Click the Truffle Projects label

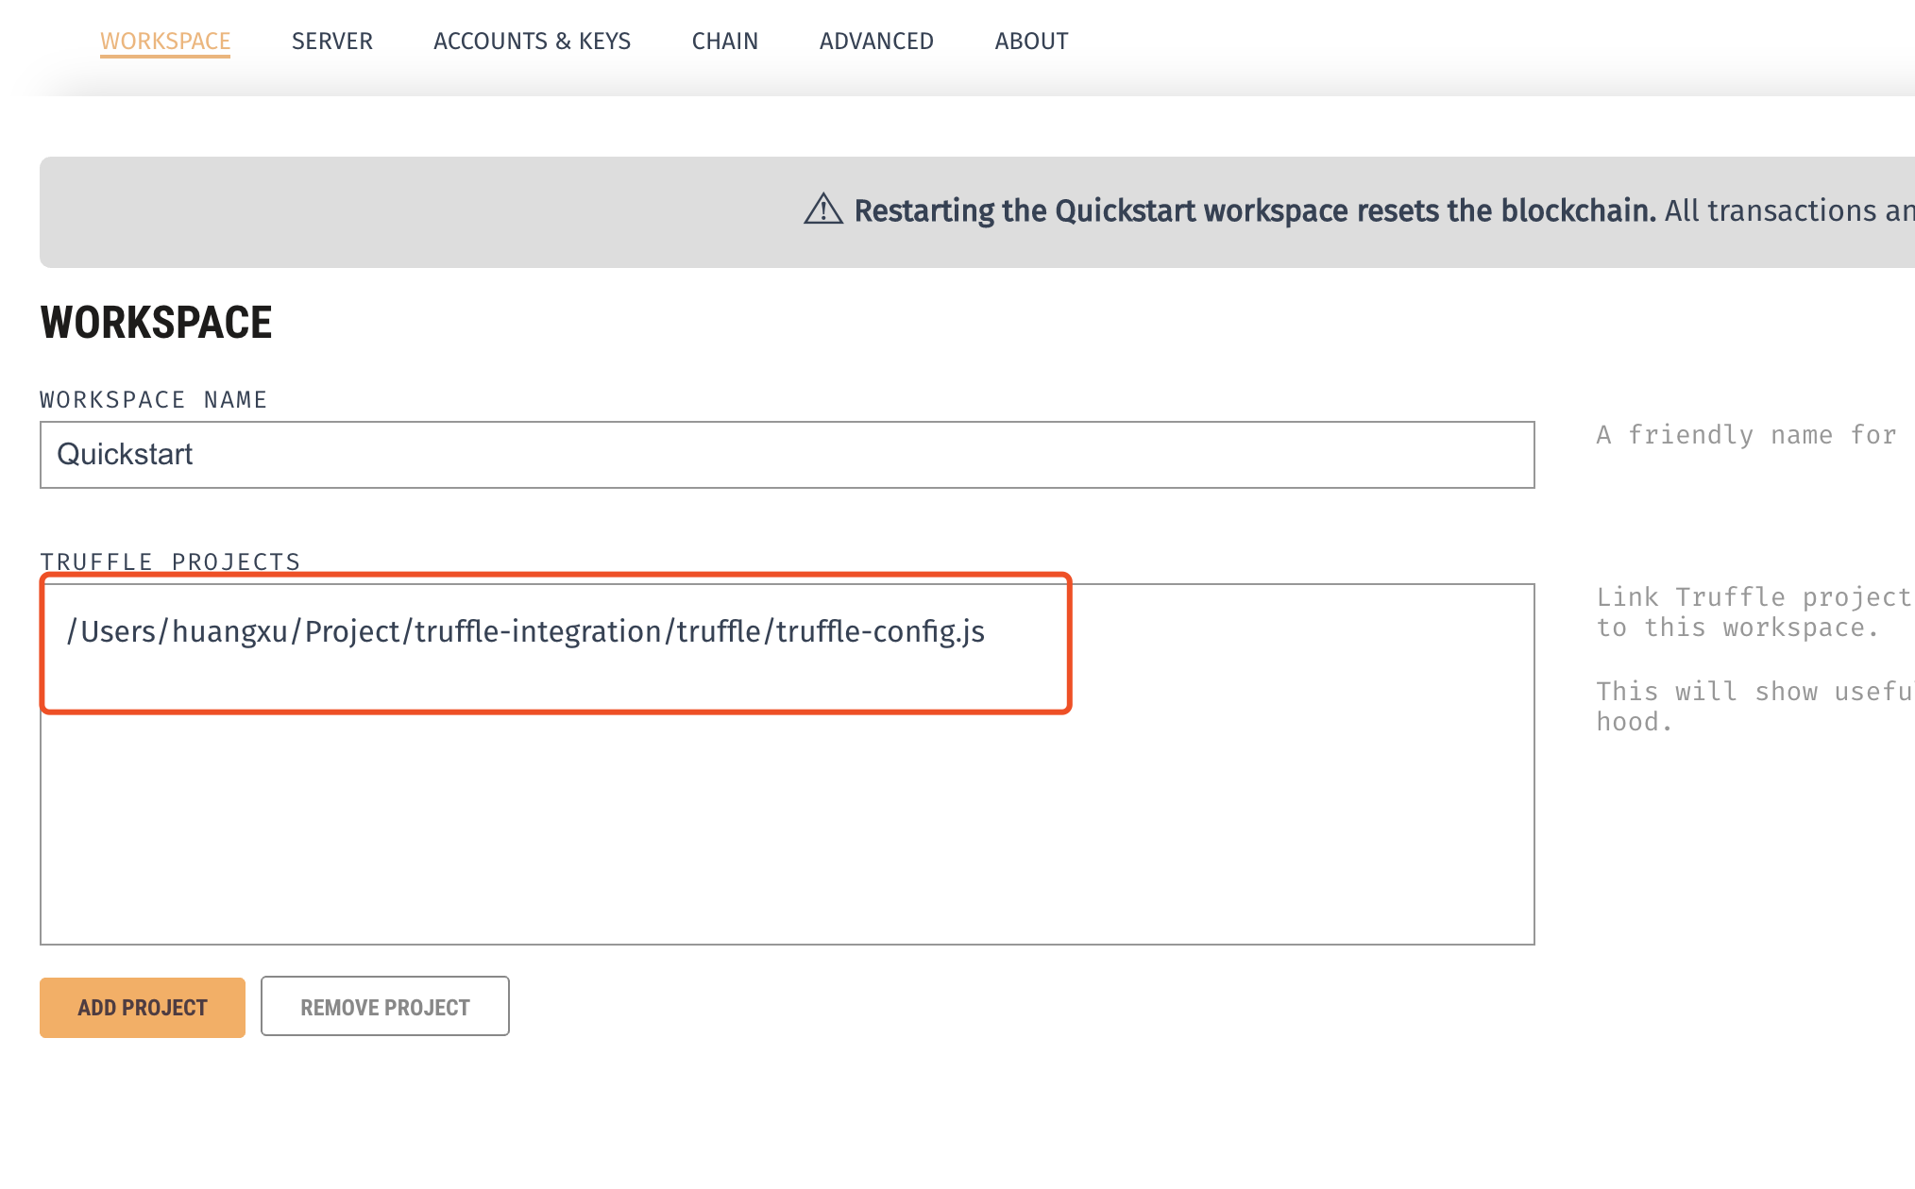(170, 561)
